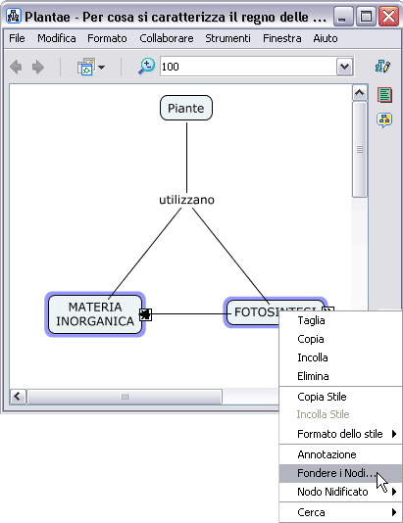Click the zoom value field showing 100
This screenshot has height=523, width=403.
point(248,67)
